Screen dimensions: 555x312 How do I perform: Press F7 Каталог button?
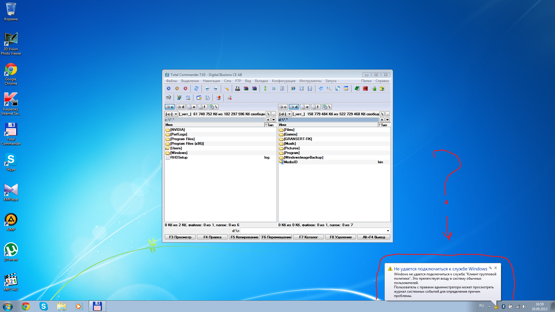(x=309, y=237)
